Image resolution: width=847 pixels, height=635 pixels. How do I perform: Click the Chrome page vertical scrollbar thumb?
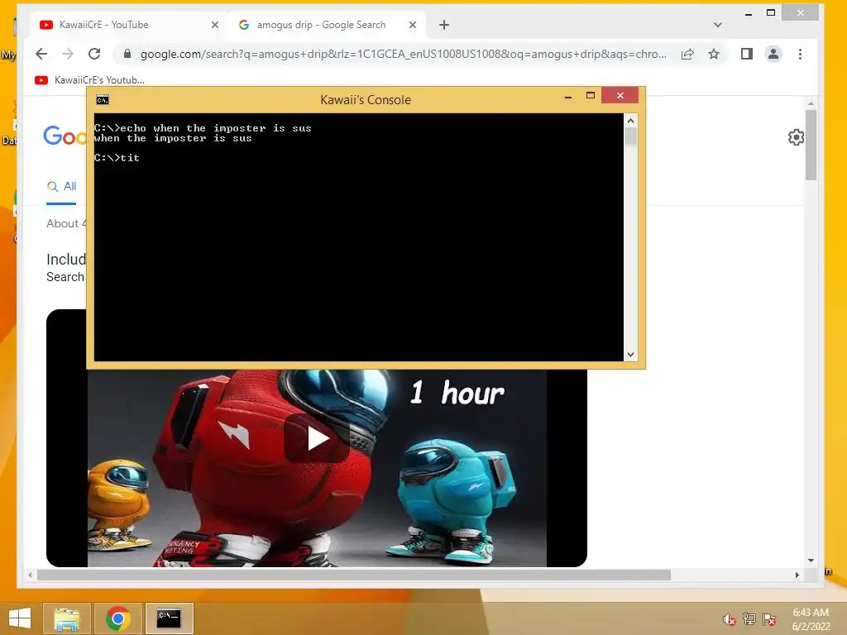(811, 145)
